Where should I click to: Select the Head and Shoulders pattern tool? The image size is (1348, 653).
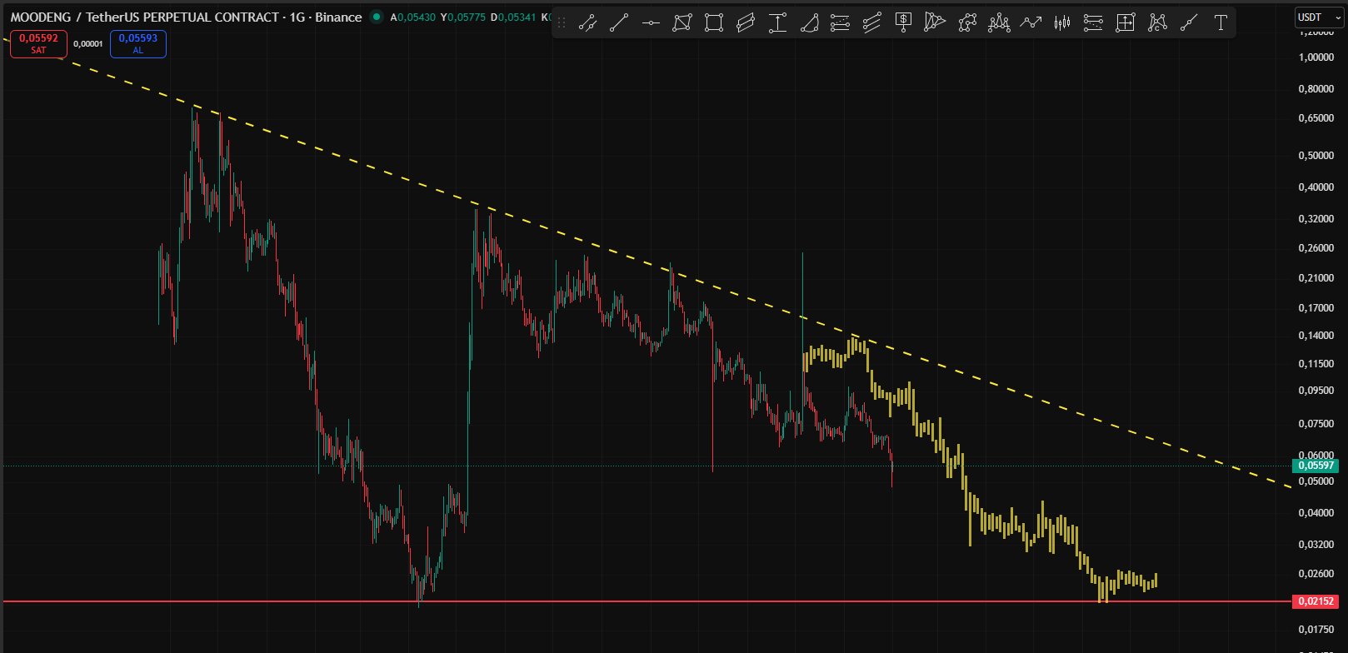[x=999, y=23]
